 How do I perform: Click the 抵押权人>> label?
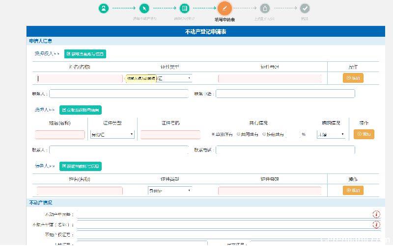click(x=47, y=53)
